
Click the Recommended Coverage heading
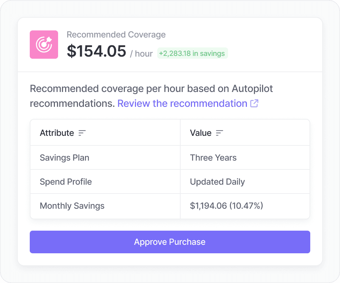point(116,35)
